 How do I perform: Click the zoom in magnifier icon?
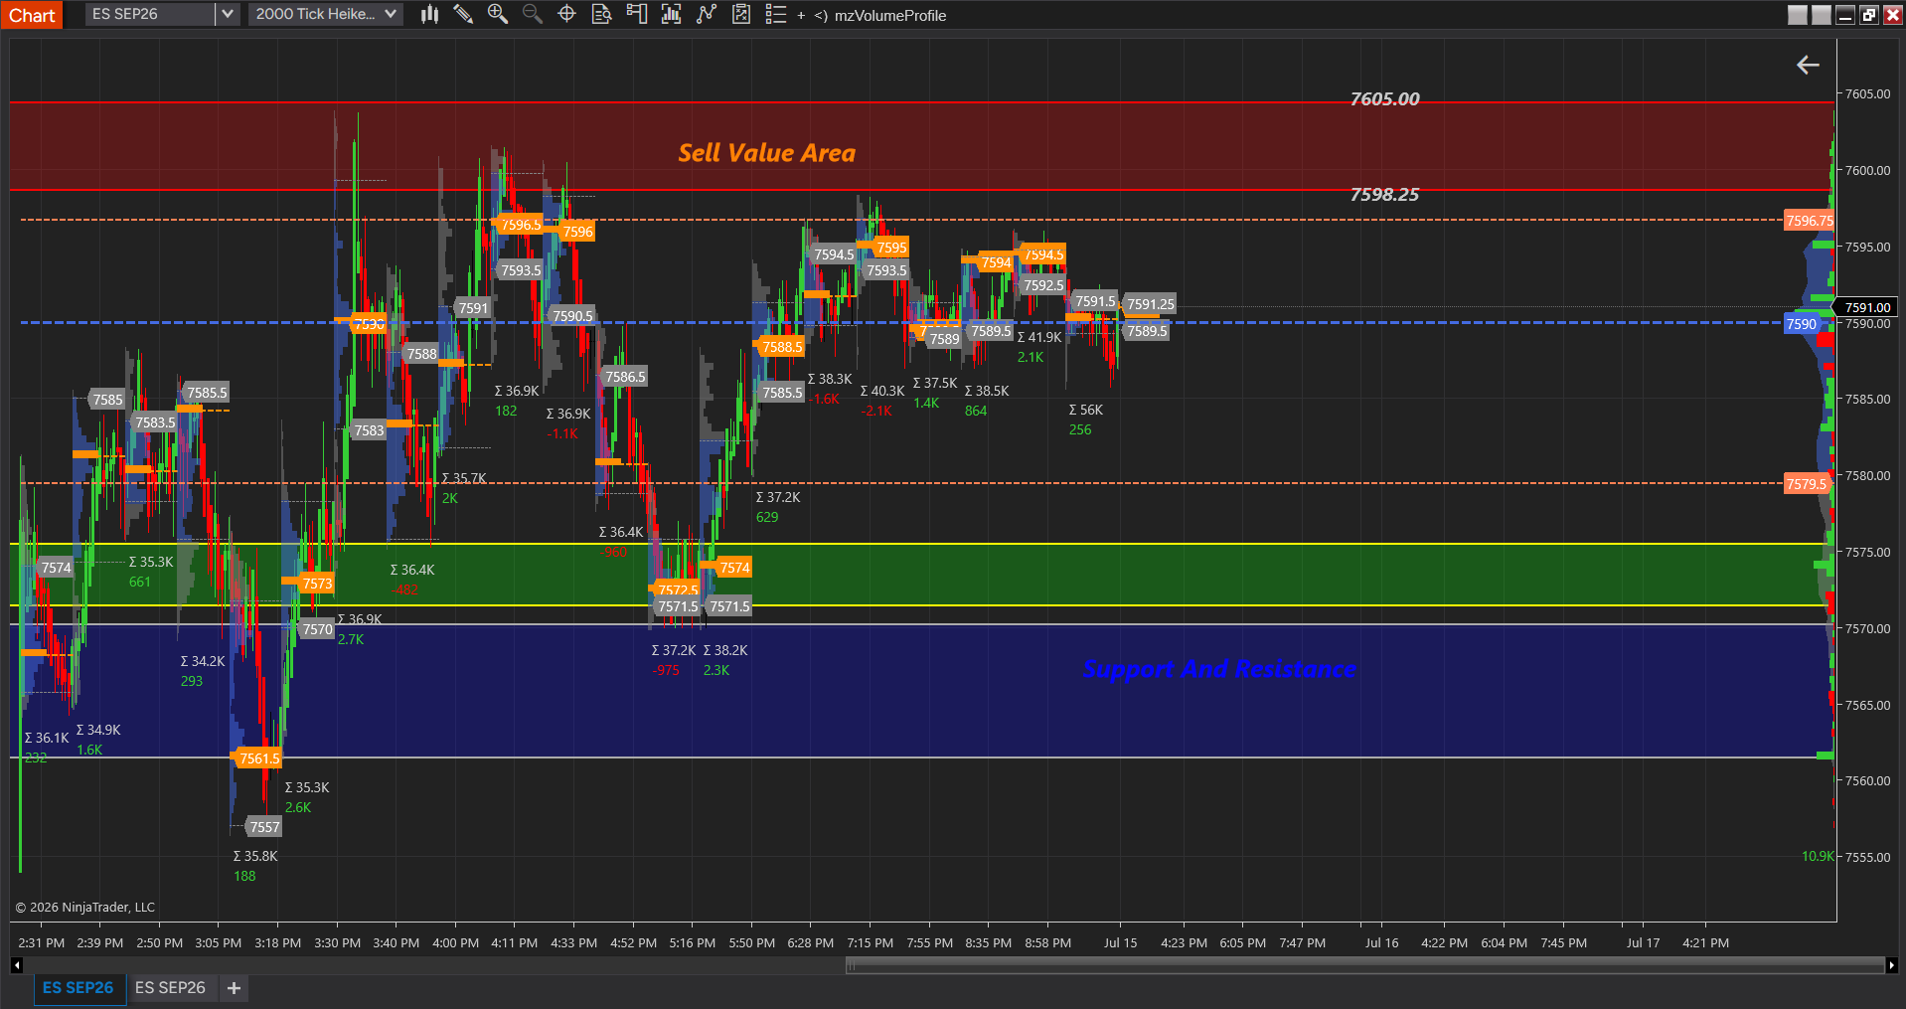pos(498,14)
